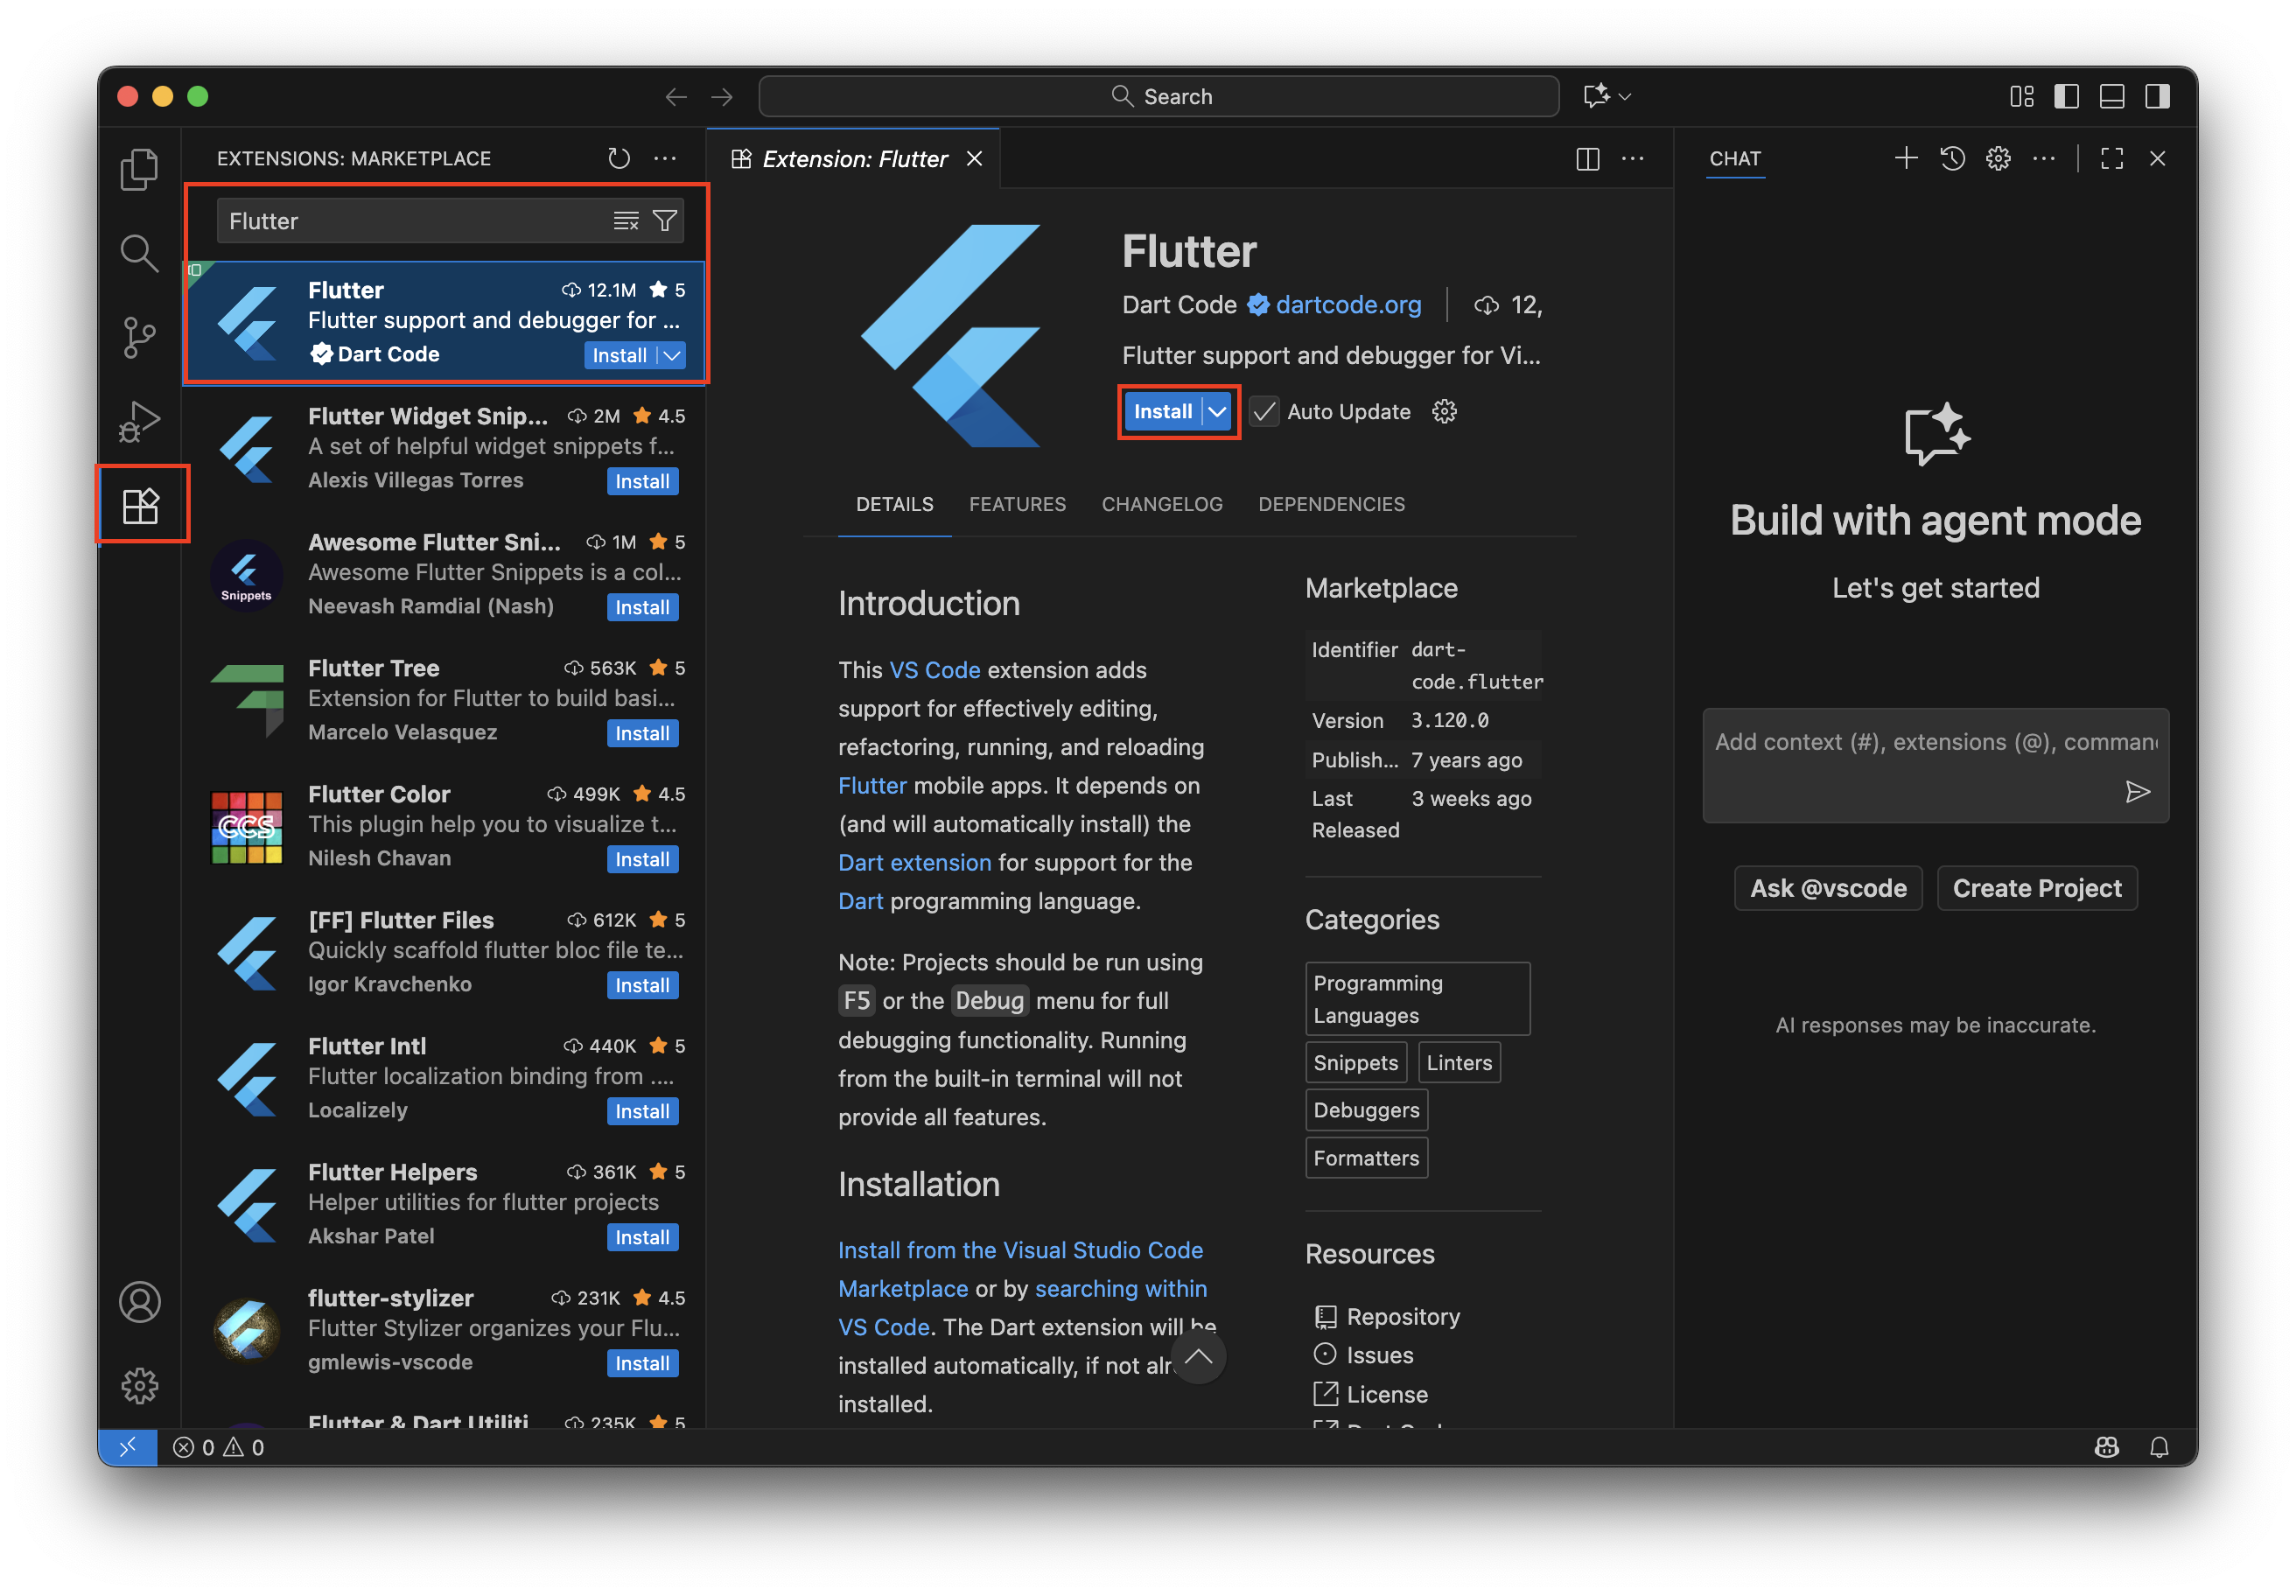Open the Copilot chat dropdown in title bar
This screenshot has width=2296, height=1596.
point(1626,96)
